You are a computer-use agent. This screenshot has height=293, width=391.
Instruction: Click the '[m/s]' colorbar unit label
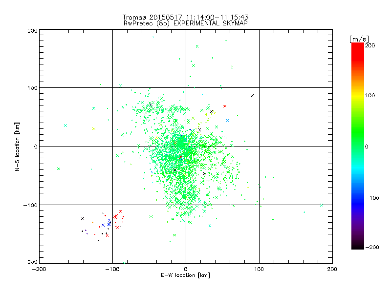pos(359,39)
